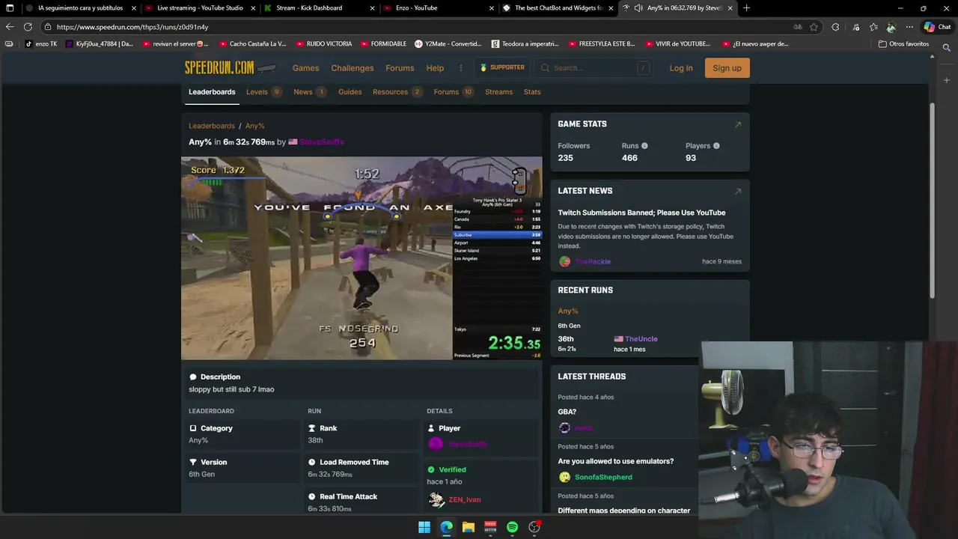Switch to the Resources tab
Screen dimensions: 958x539
397,92
